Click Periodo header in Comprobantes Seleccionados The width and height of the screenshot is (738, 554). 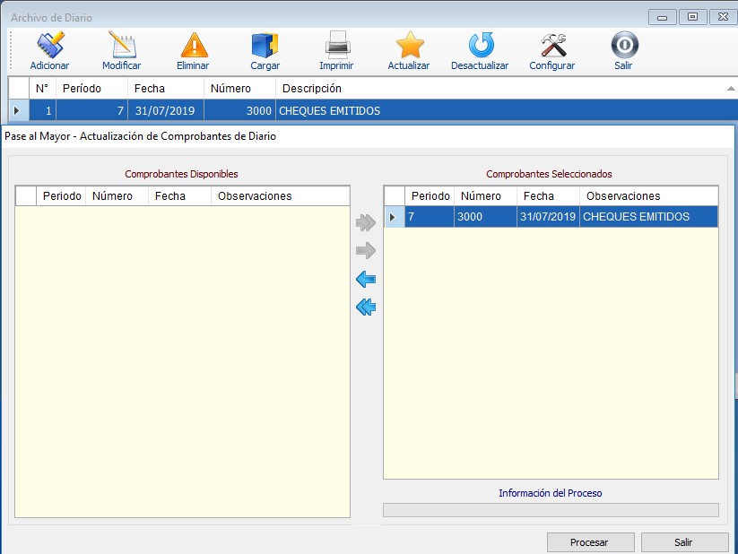(x=430, y=195)
